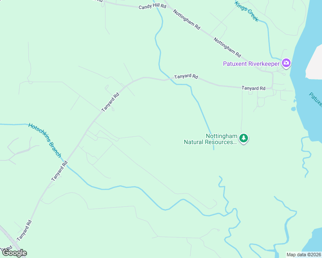Click the Map data ©2026 attribution
322x258 pixels.
pos(303,255)
